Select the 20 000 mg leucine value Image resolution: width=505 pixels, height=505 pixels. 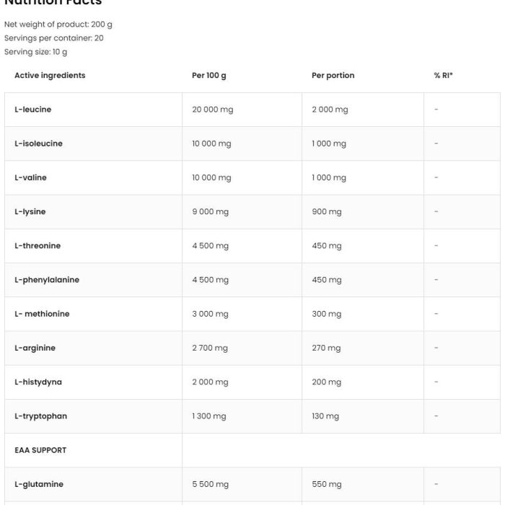(x=213, y=110)
